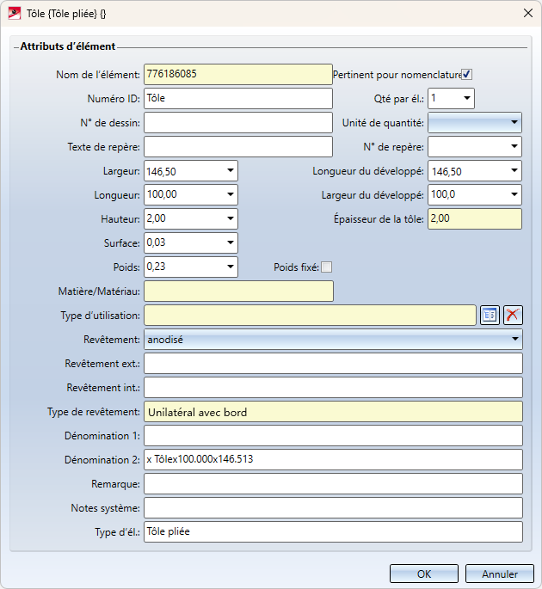The height and width of the screenshot is (589, 542).
Task: Expand the Largeur du développé dropdown
Action: click(x=514, y=194)
